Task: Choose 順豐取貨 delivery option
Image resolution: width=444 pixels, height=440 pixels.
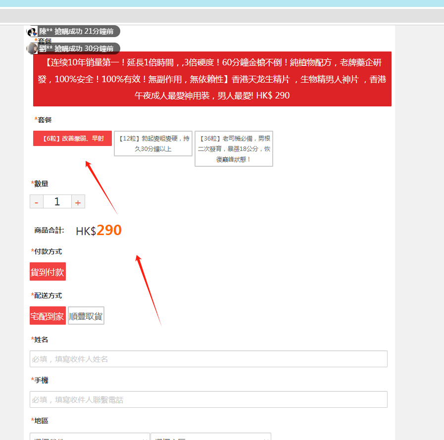Action: [86, 315]
